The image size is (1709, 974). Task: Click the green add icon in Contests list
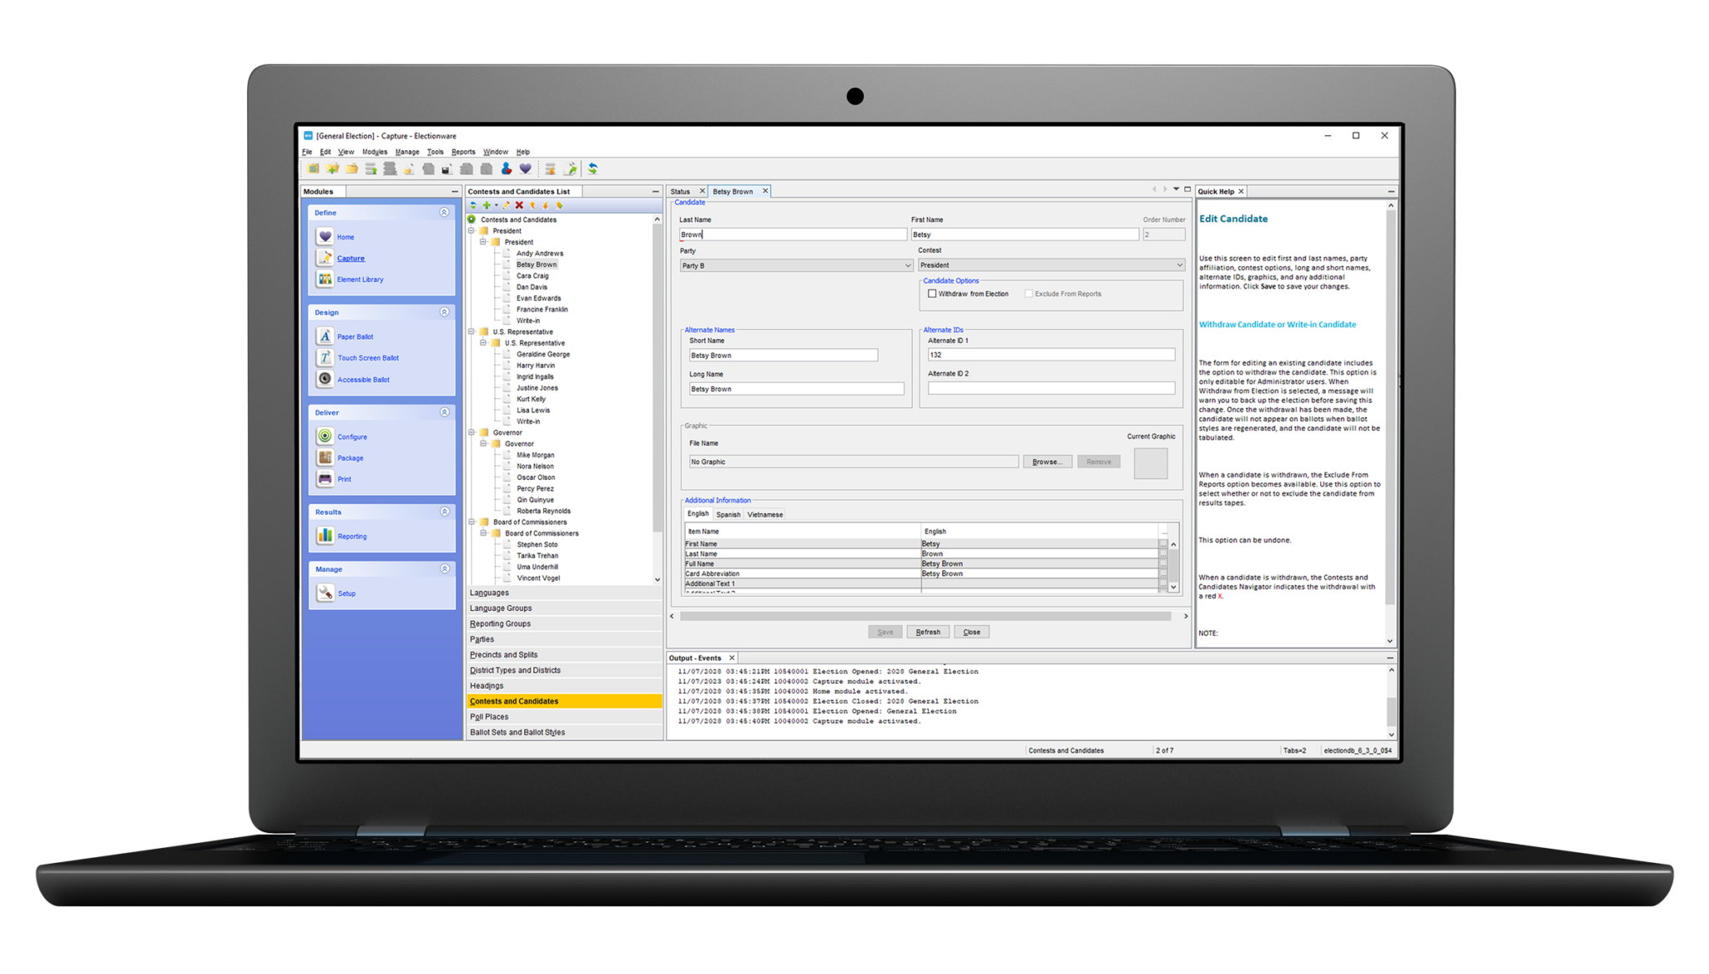click(486, 205)
